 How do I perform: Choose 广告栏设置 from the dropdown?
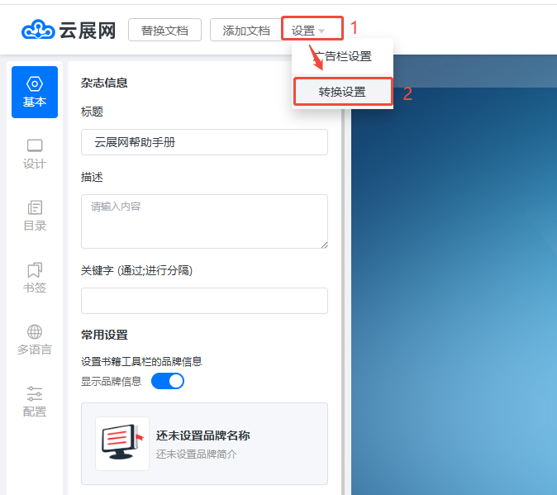pyautogui.click(x=342, y=56)
